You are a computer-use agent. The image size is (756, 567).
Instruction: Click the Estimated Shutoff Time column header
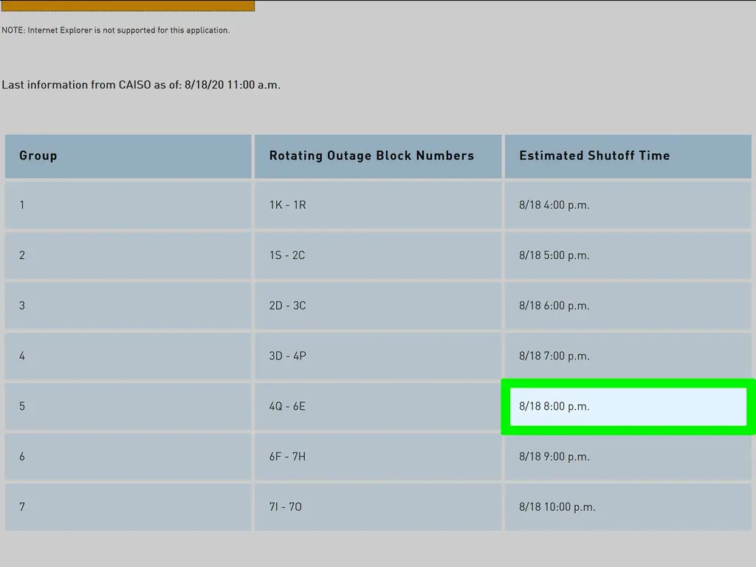628,156
